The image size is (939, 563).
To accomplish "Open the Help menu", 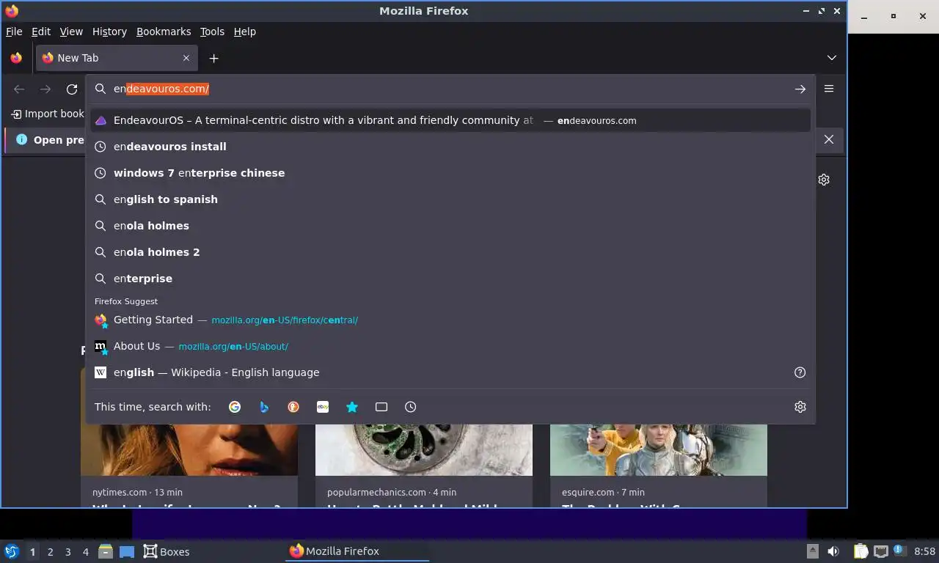I will point(245,32).
